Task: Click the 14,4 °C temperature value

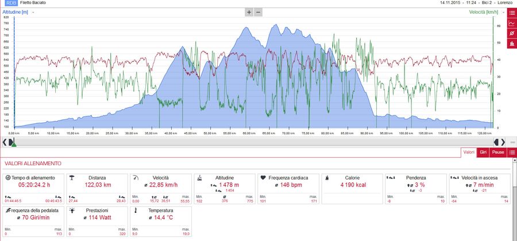Action: 164,217
